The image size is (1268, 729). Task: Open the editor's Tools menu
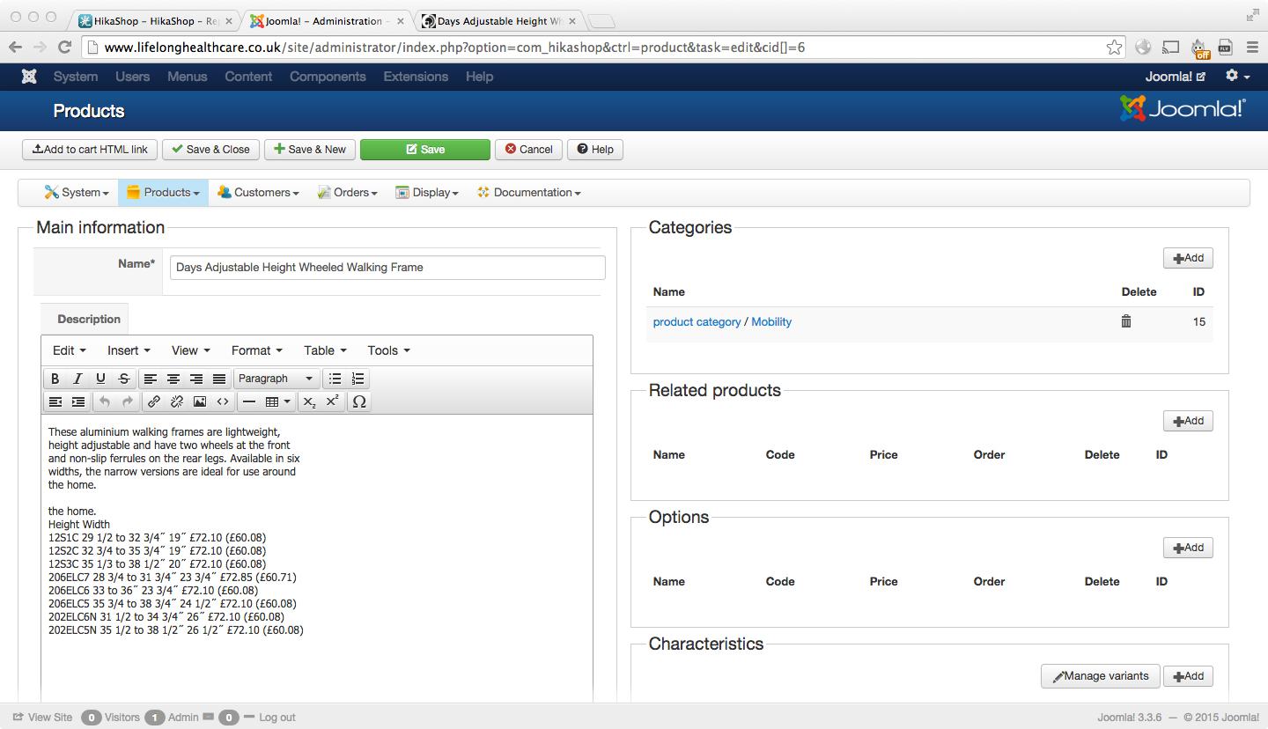[389, 350]
